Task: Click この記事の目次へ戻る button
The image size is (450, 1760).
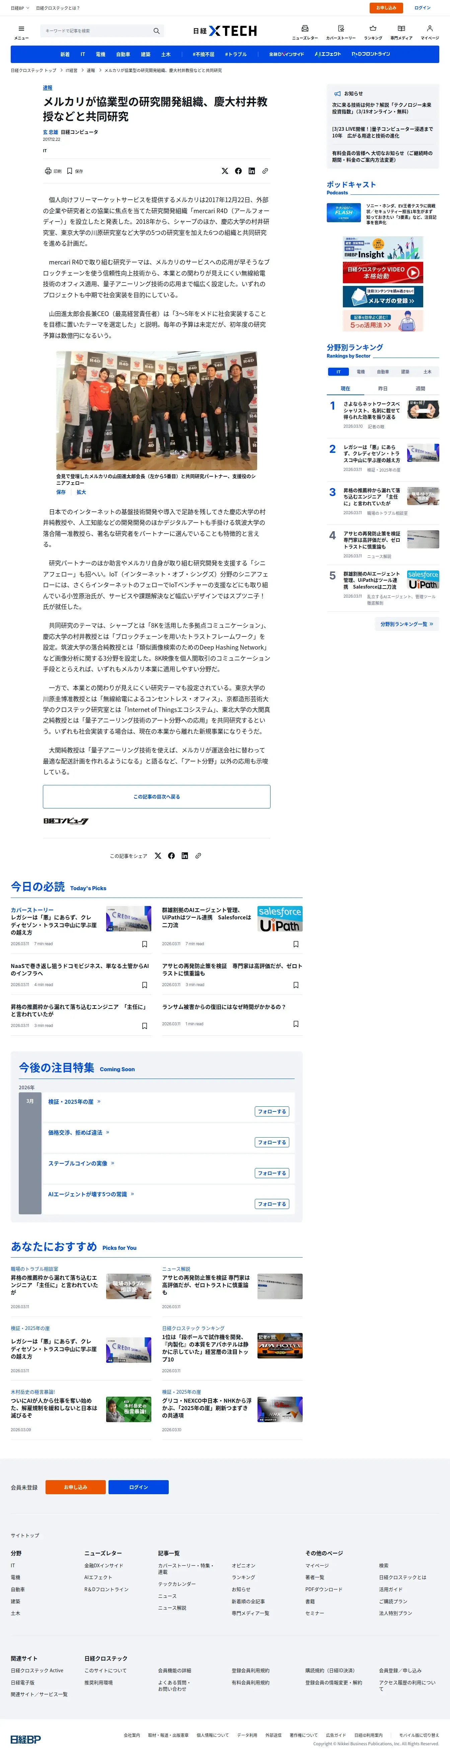Action: [156, 797]
